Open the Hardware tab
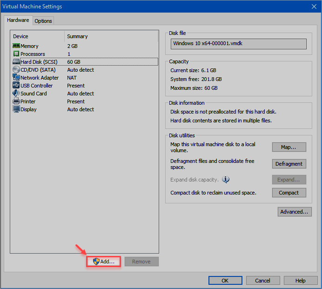 click(x=18, y=20)
